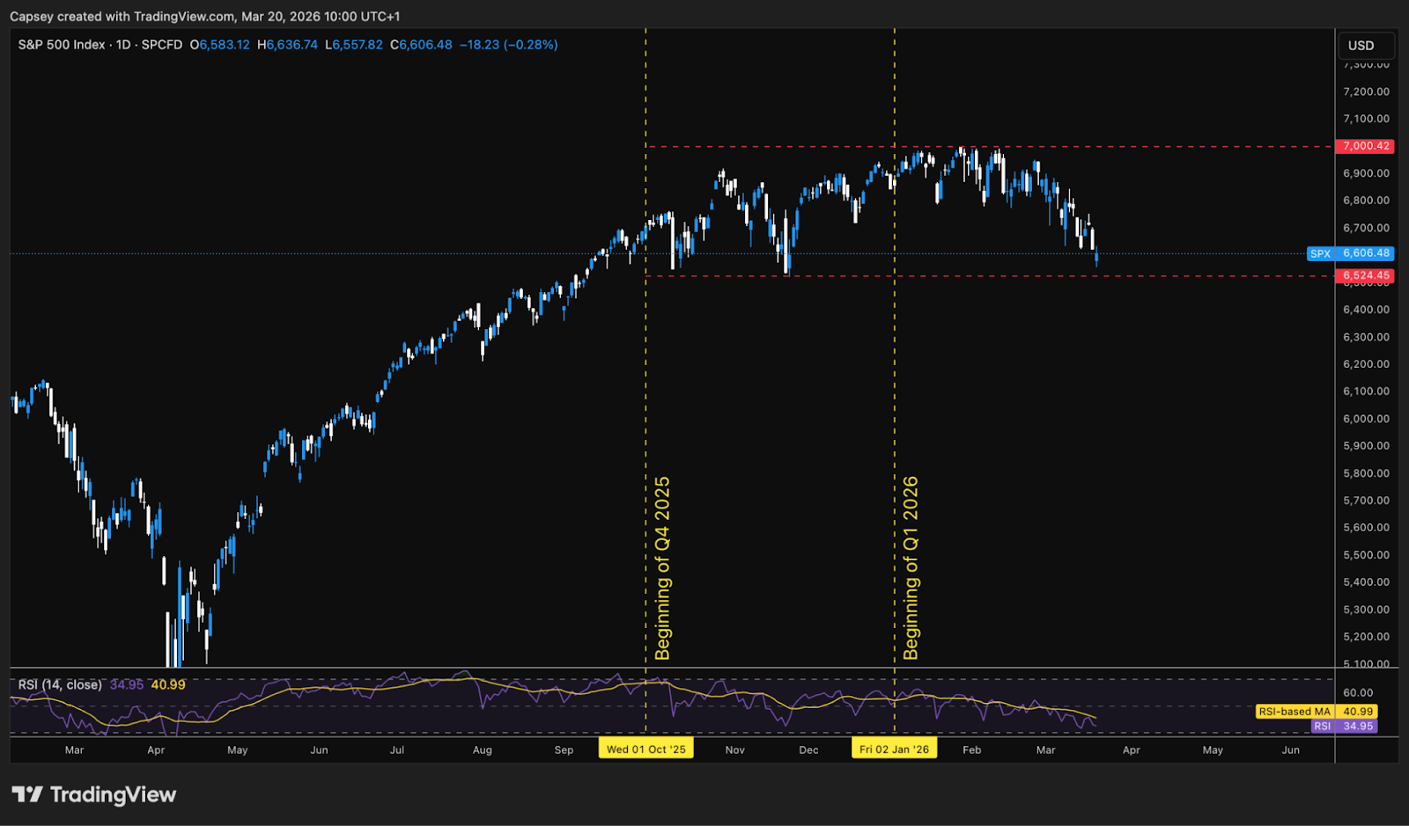Select the RSI indicator value badge showing 34.95
1409x826 pixels.
coord(1343,726)
